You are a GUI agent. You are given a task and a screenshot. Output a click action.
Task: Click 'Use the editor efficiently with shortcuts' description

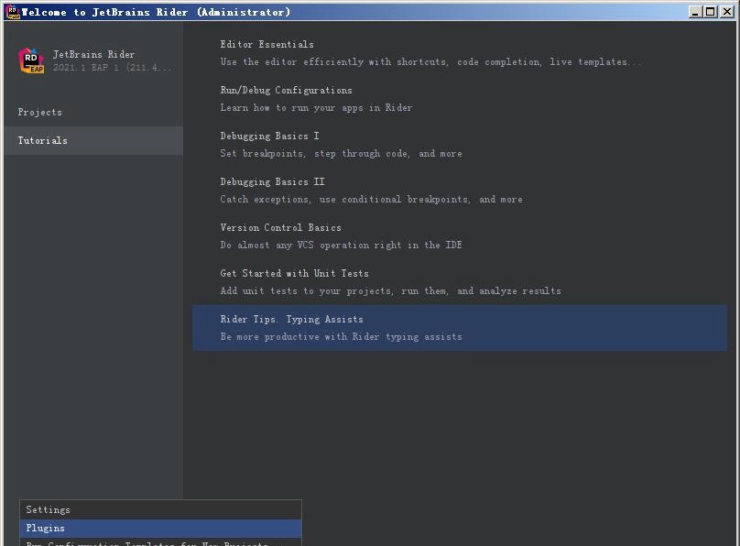click(x=430, y=61)
